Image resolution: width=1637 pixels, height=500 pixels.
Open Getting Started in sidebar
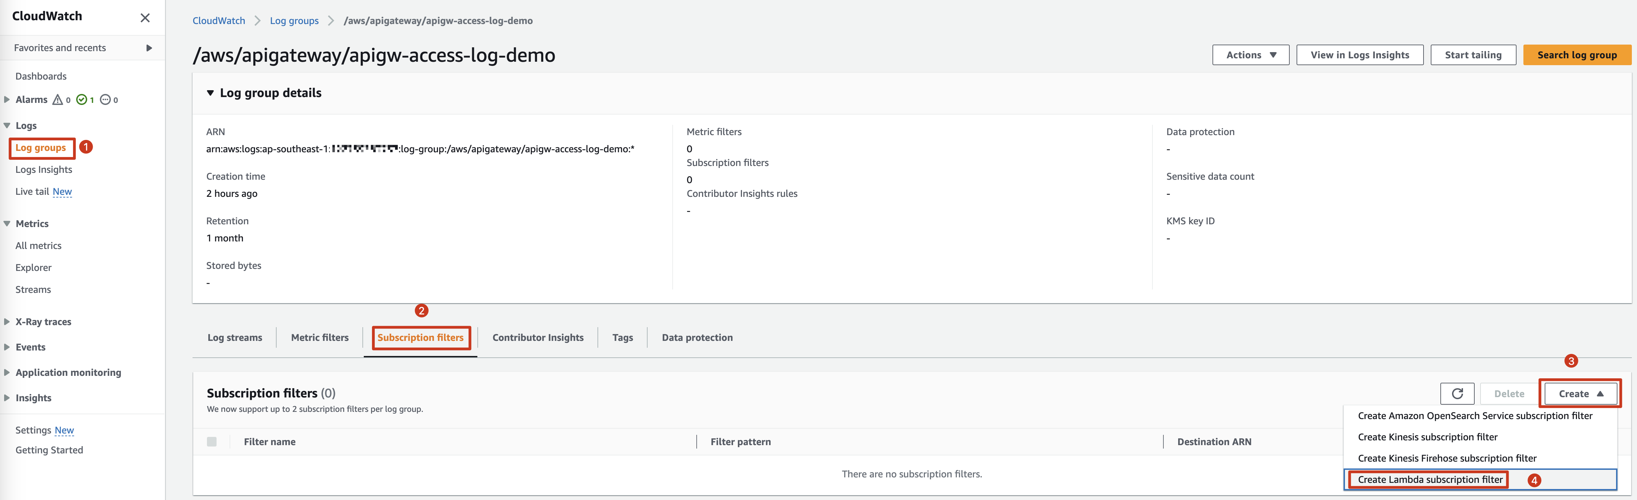pyautogui.click(x=49, y=450)
